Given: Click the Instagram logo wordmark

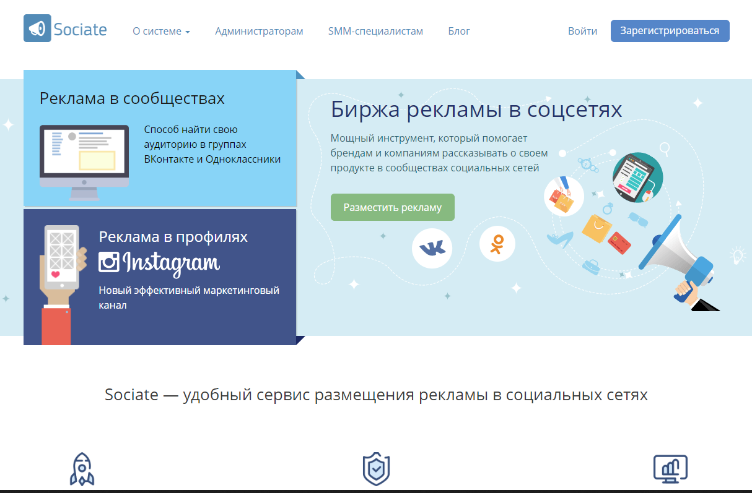Looking at the screenshot, I should pos(159,263).
